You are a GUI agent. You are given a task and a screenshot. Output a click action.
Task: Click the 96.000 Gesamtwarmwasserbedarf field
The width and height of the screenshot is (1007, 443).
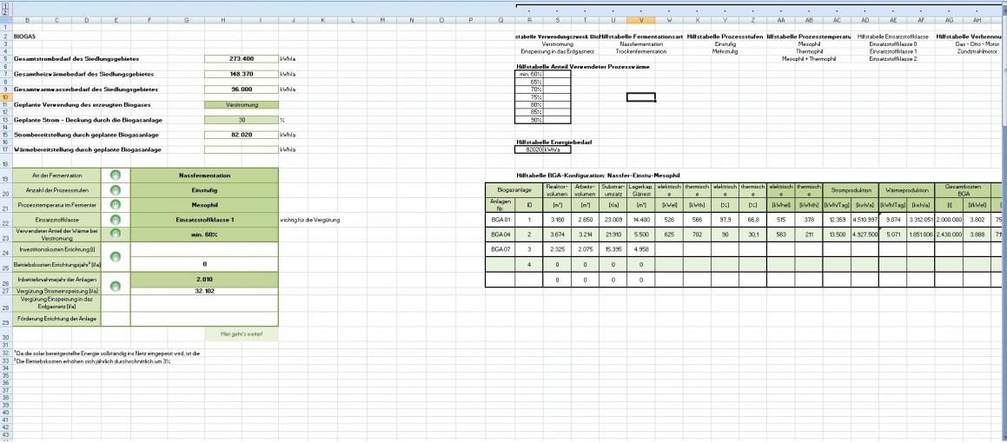242,89
